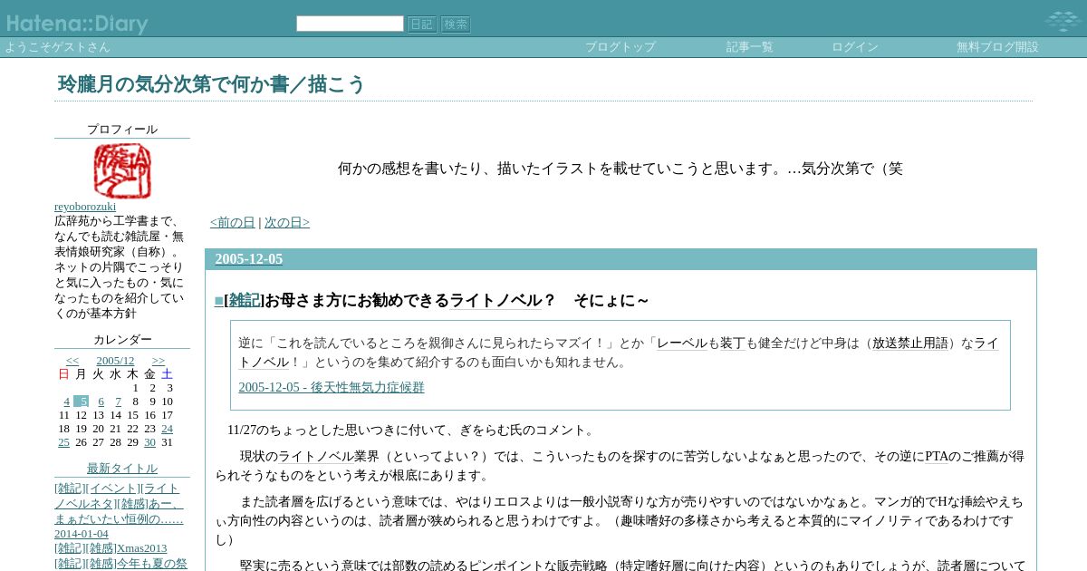
Task: Click the レーベル keyword in the quote
Action: point(682,344)
